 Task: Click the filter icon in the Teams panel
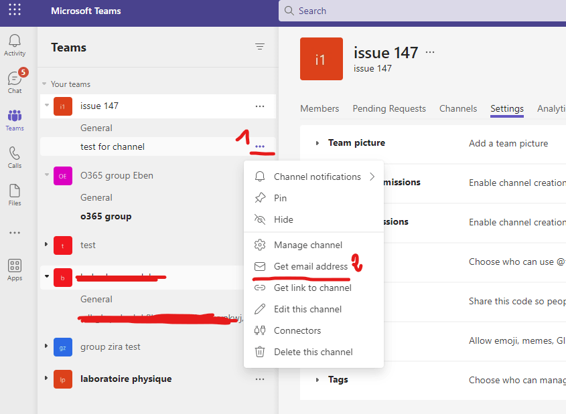click(x=259, y=47)
